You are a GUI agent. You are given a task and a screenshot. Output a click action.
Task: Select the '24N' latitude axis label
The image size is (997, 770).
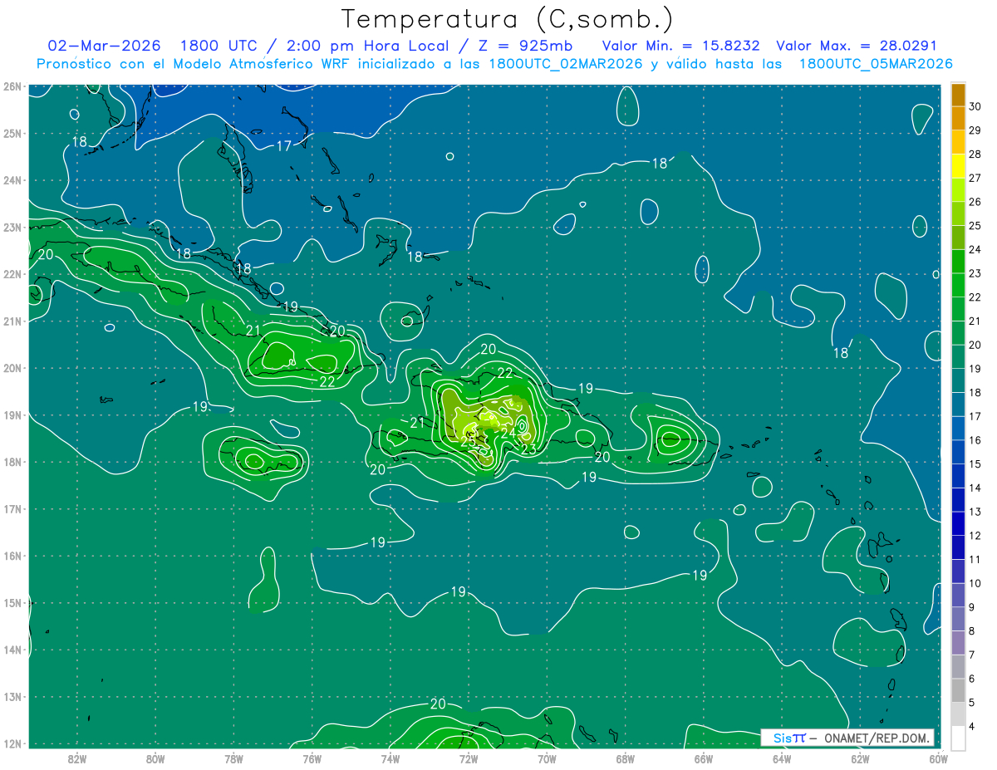[12, 180]
